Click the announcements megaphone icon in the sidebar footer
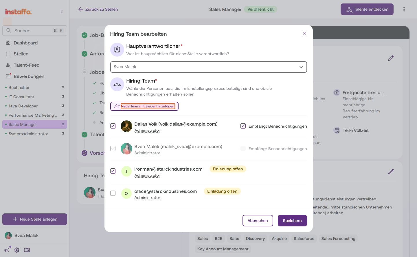The width and height of the screenshot is (417, 257). click(x=7, y=250)
